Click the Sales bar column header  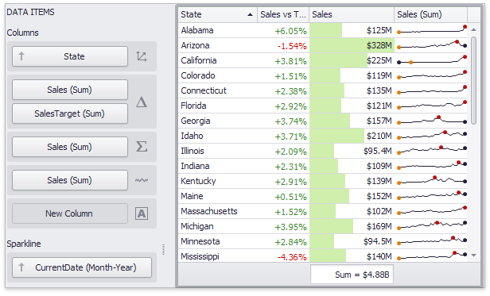pyautogui.click(x=352, y=14)
